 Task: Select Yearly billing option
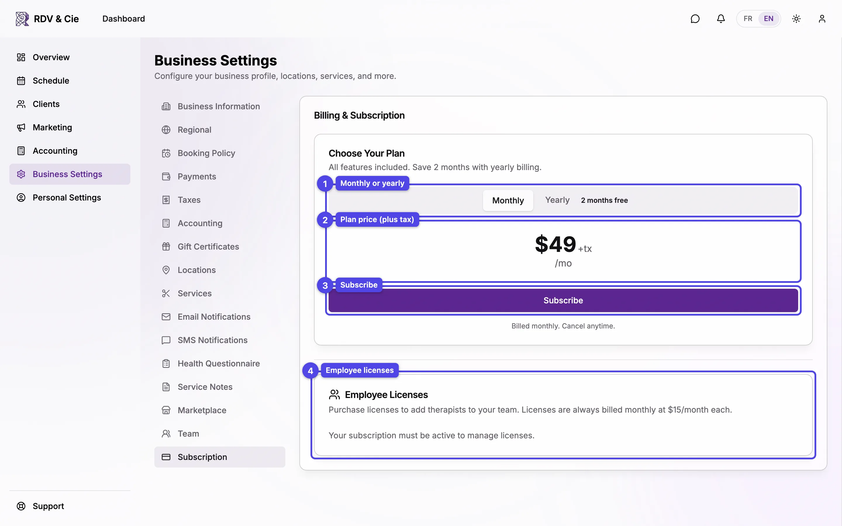(x=557, y=200)
